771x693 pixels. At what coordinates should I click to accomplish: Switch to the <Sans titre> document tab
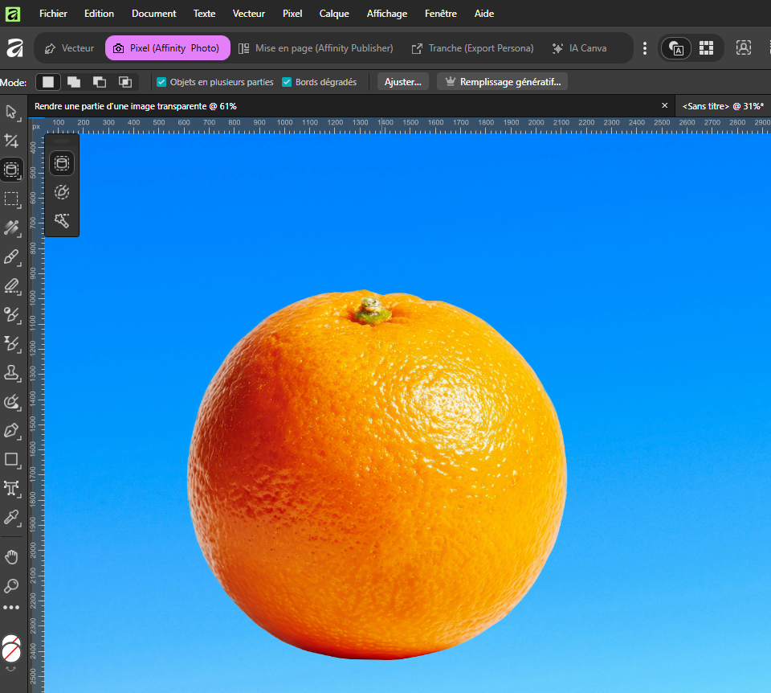(x=723, y=106)
